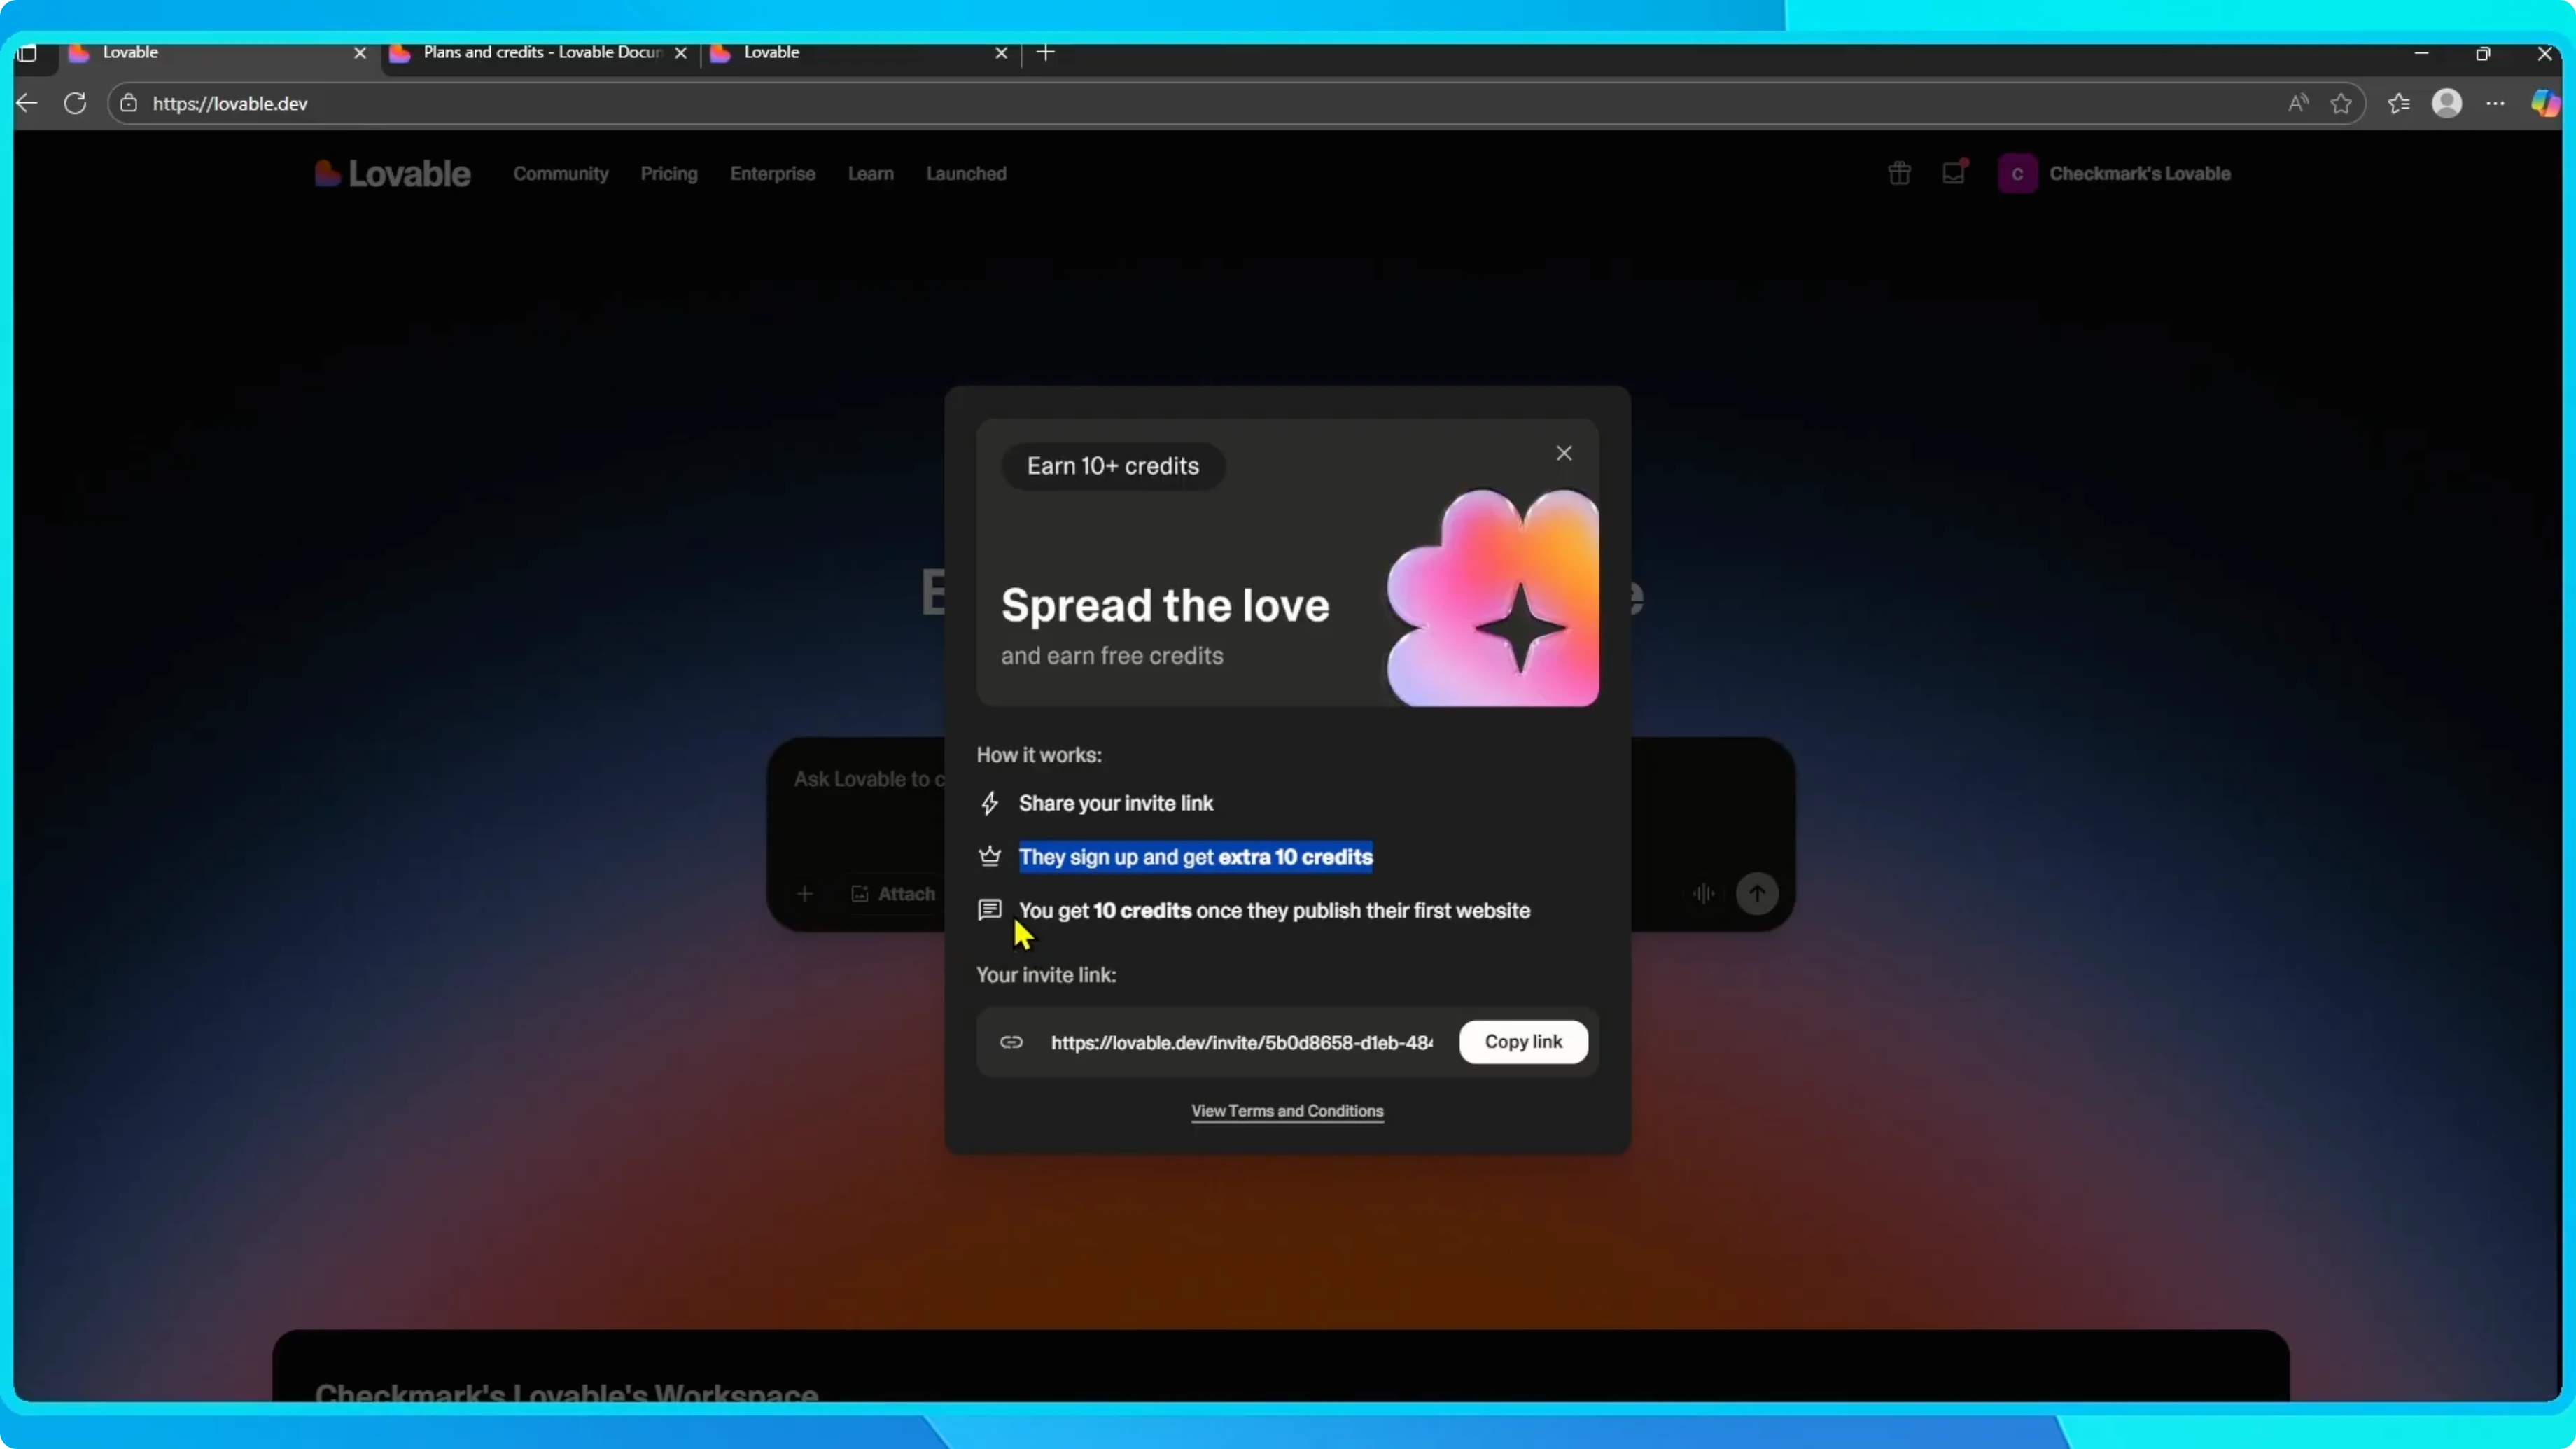Focus the Ask Lovable prompt field
This screenshot has width=2576, height=1449.
tap(869, 779)
